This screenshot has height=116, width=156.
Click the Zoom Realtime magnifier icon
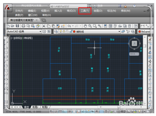pyautogui.click(x=90, y=26)
